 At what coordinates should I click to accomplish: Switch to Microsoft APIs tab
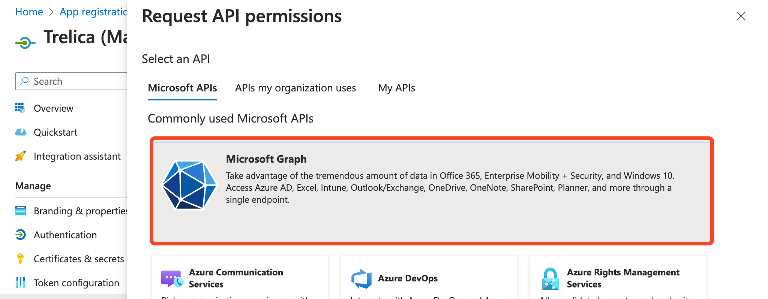[x=182, y=88]
